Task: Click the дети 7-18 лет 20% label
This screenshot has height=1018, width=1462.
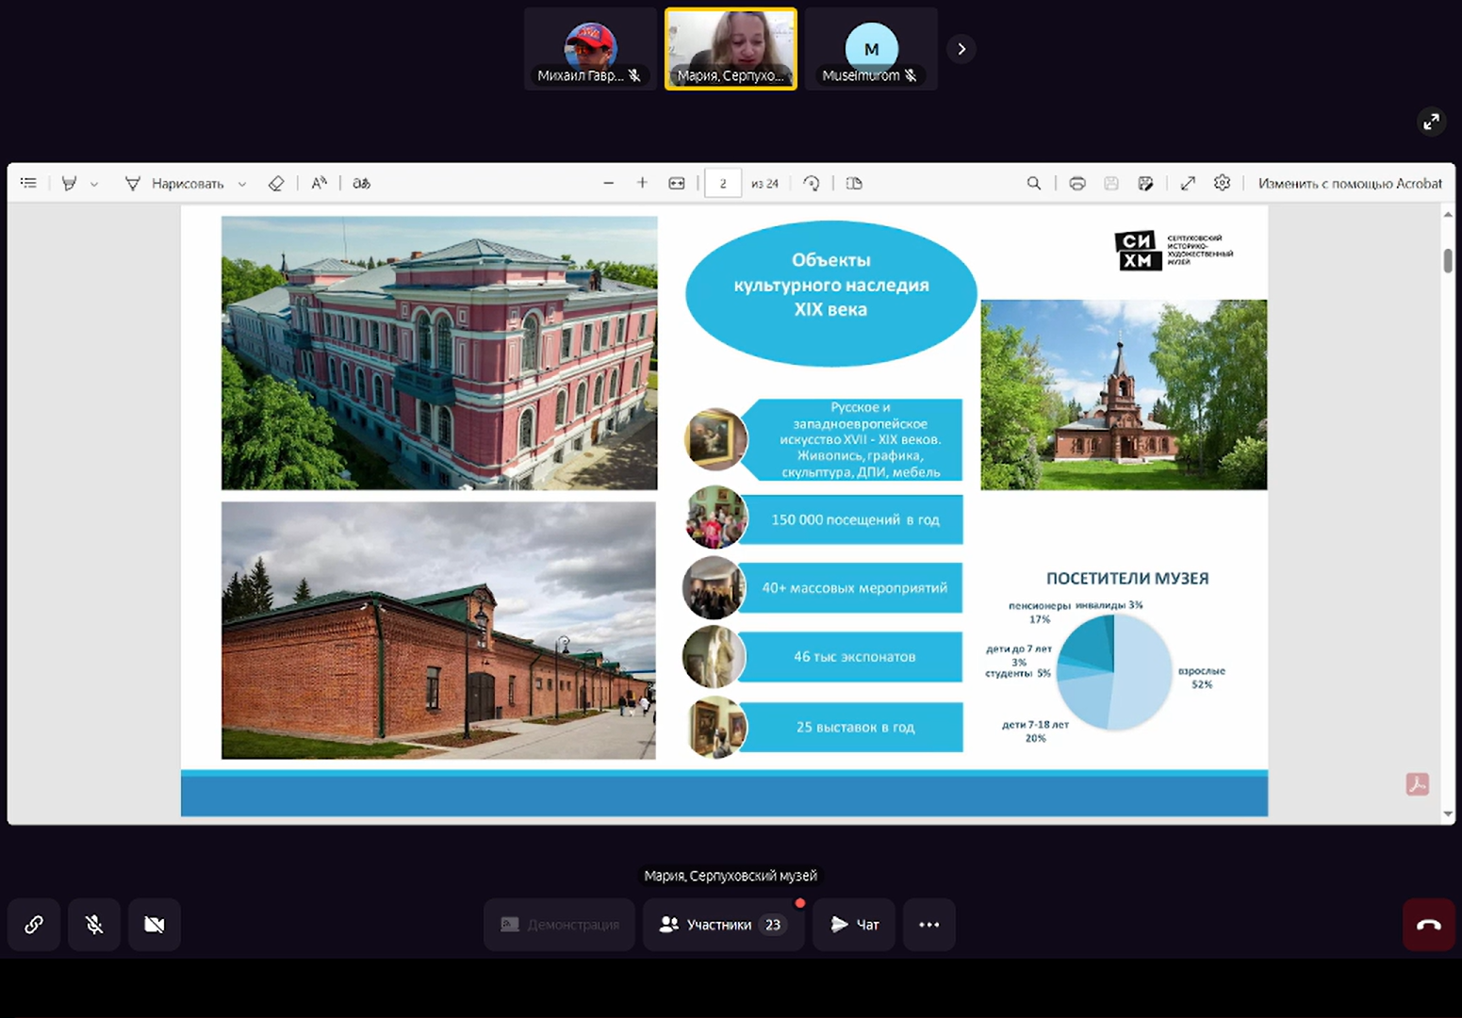Action: coord(1035,731)
